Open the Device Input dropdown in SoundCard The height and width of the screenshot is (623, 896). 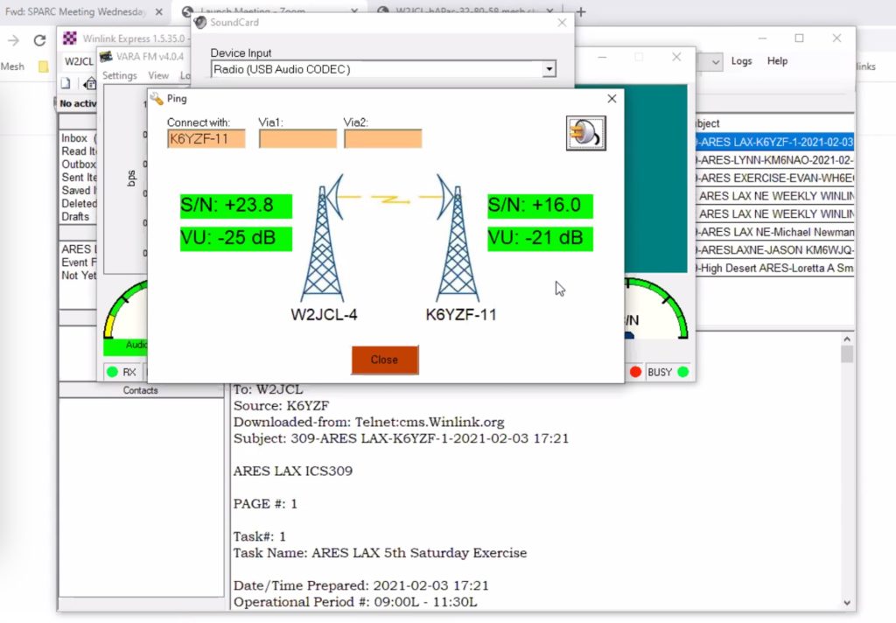tap(549, 69)
